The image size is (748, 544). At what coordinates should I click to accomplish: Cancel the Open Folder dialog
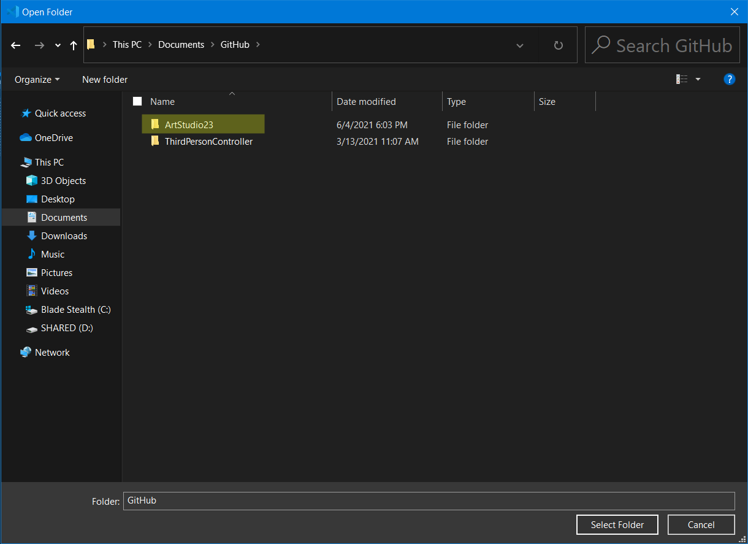tap(701, 525)
